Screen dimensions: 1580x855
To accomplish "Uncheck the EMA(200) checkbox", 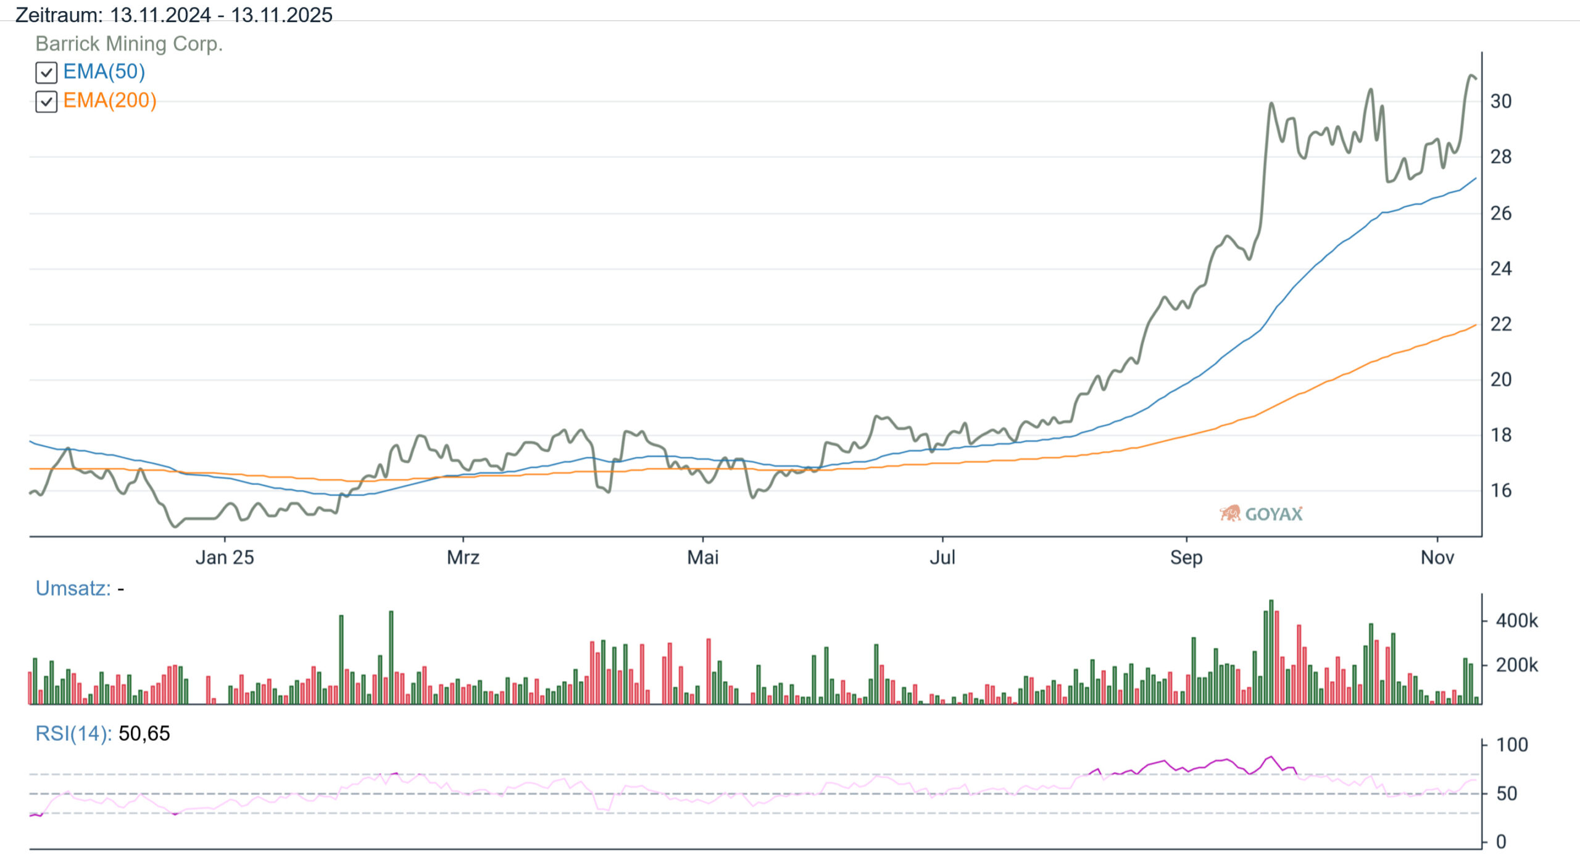I will [x=46, y=102].
